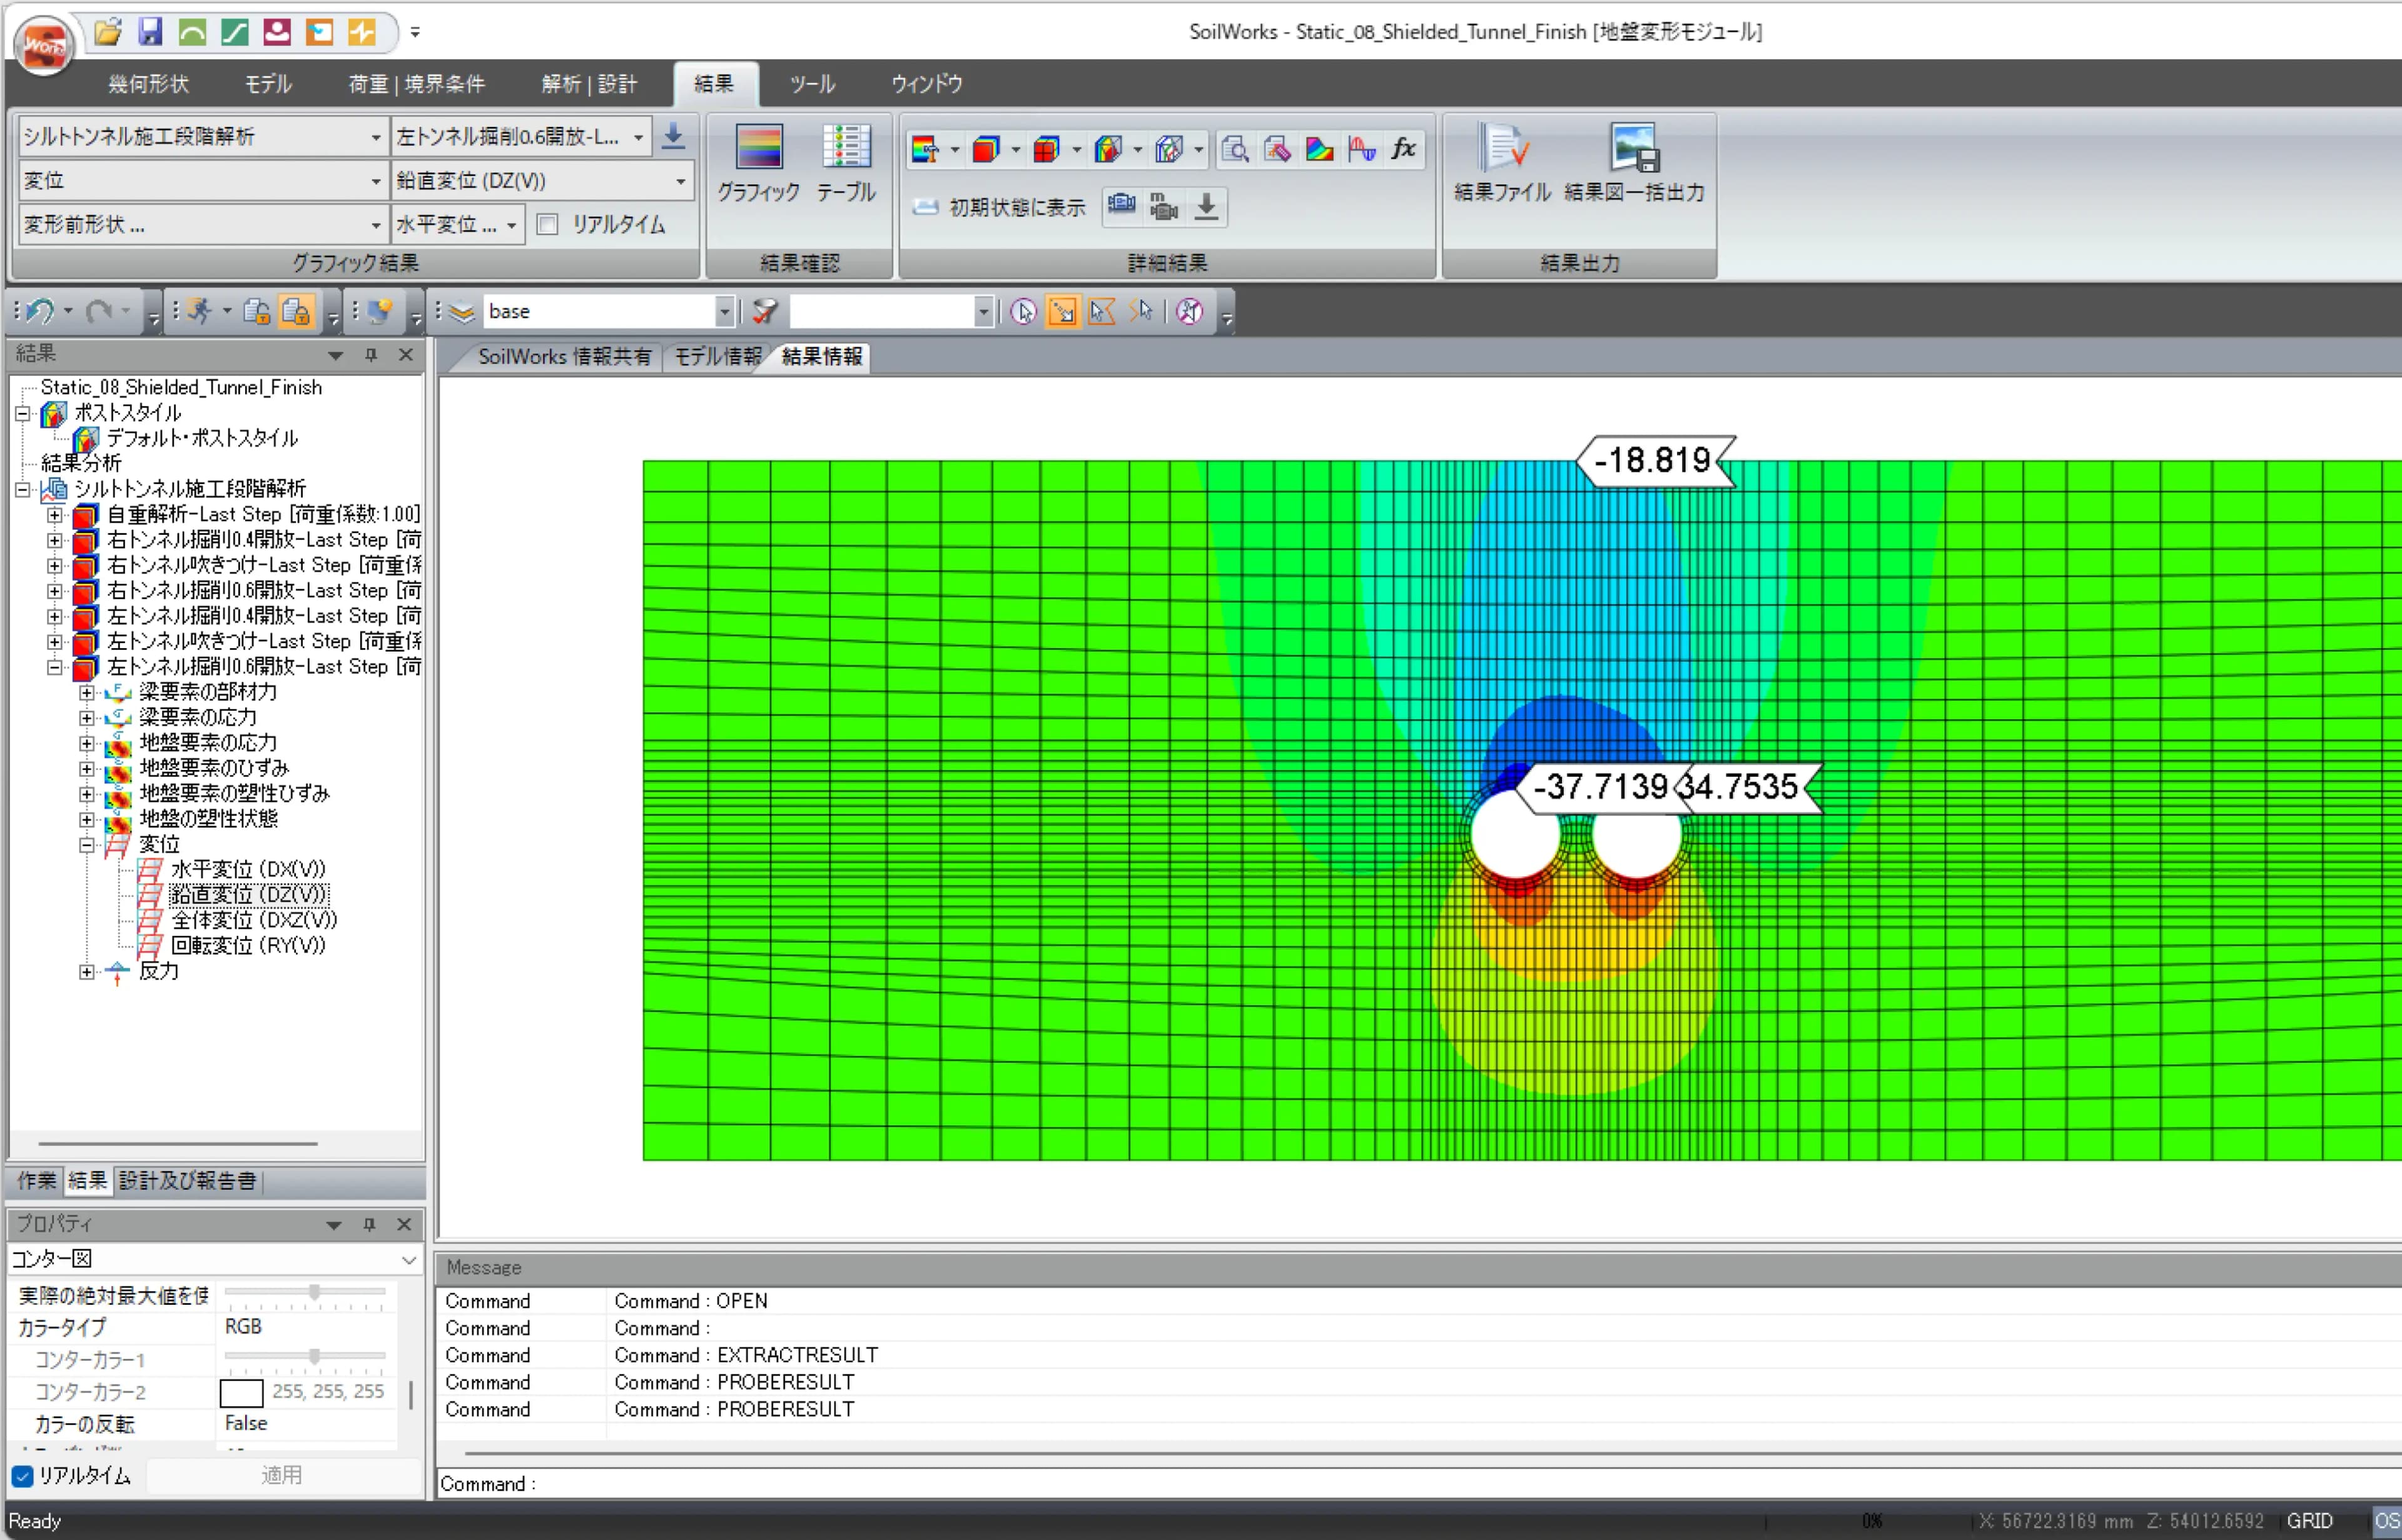Pin the プロパティ panel
This screenshot has height=1540, width=2402.
[369, 1224]
